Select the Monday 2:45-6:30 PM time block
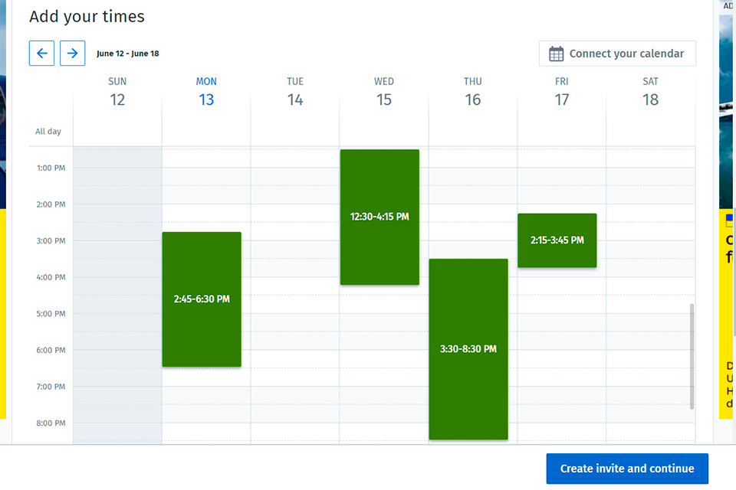The image size is (736, 490). (x=202, y=299)
